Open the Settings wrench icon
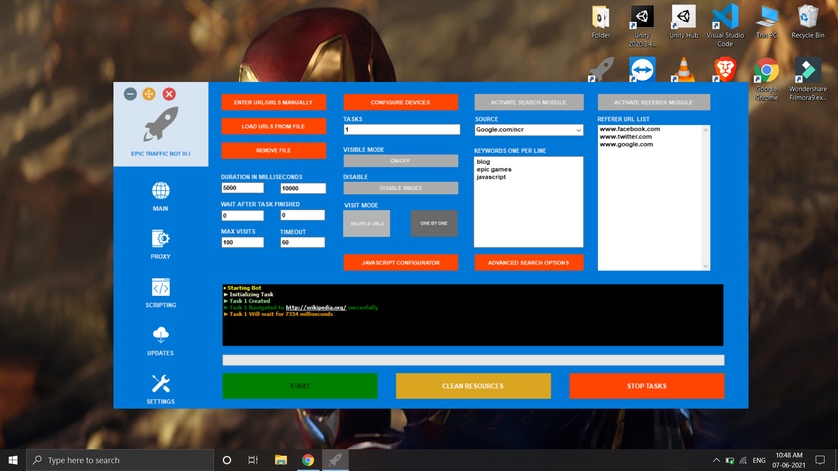Image resolution: width=838 pixels, height=471 pixels. [161, 384]
